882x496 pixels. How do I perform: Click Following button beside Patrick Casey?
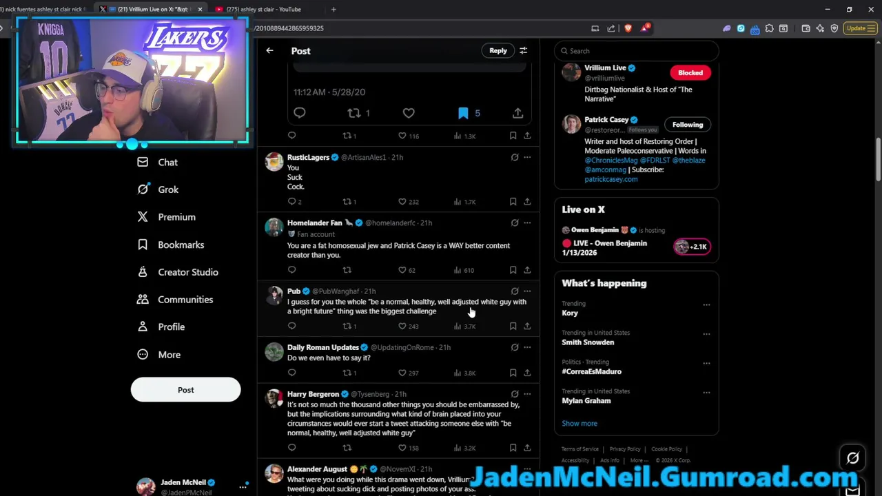click(x=687, y=125)
